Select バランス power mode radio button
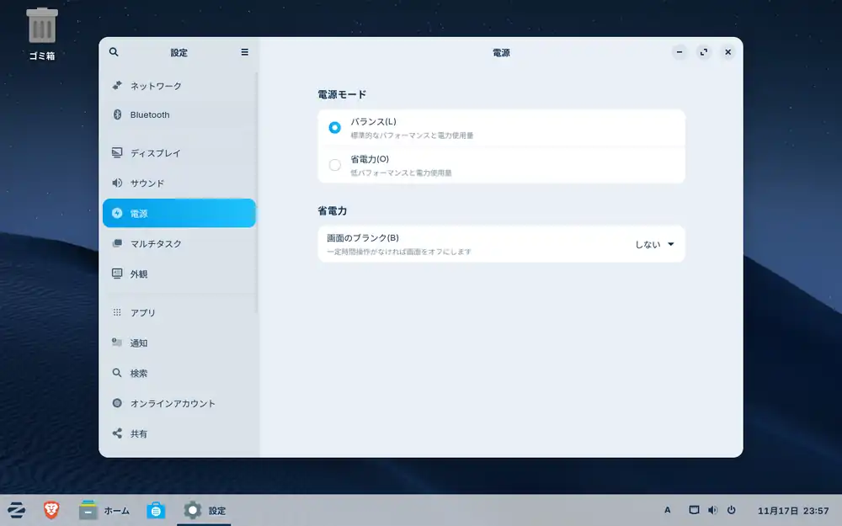 tap(335, 128)
